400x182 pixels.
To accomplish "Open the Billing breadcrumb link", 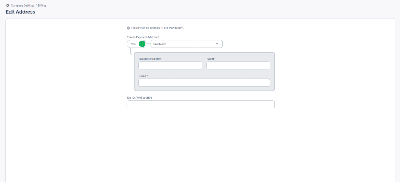I will 42,5.
